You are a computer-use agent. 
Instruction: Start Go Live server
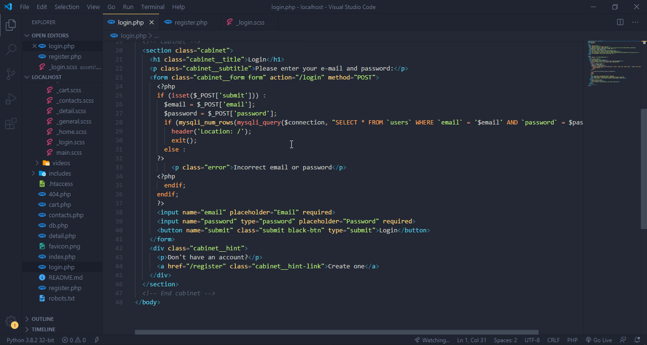tap(599, 340)
